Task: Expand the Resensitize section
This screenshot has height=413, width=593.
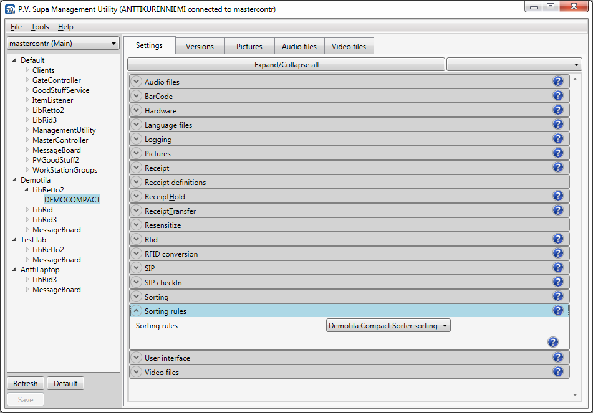Action: (136, 225)
